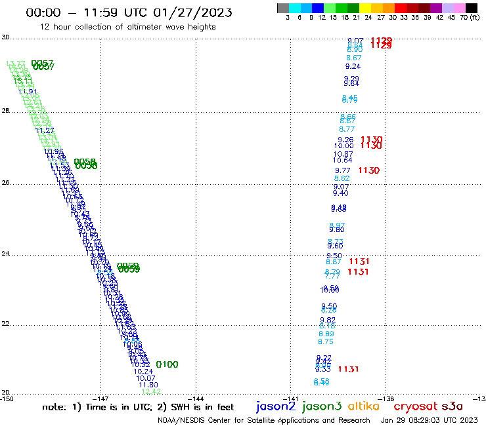Select the altika legend label
This screenshot has height=426, width=486.
pyautogui.click(x=363, y=406)
